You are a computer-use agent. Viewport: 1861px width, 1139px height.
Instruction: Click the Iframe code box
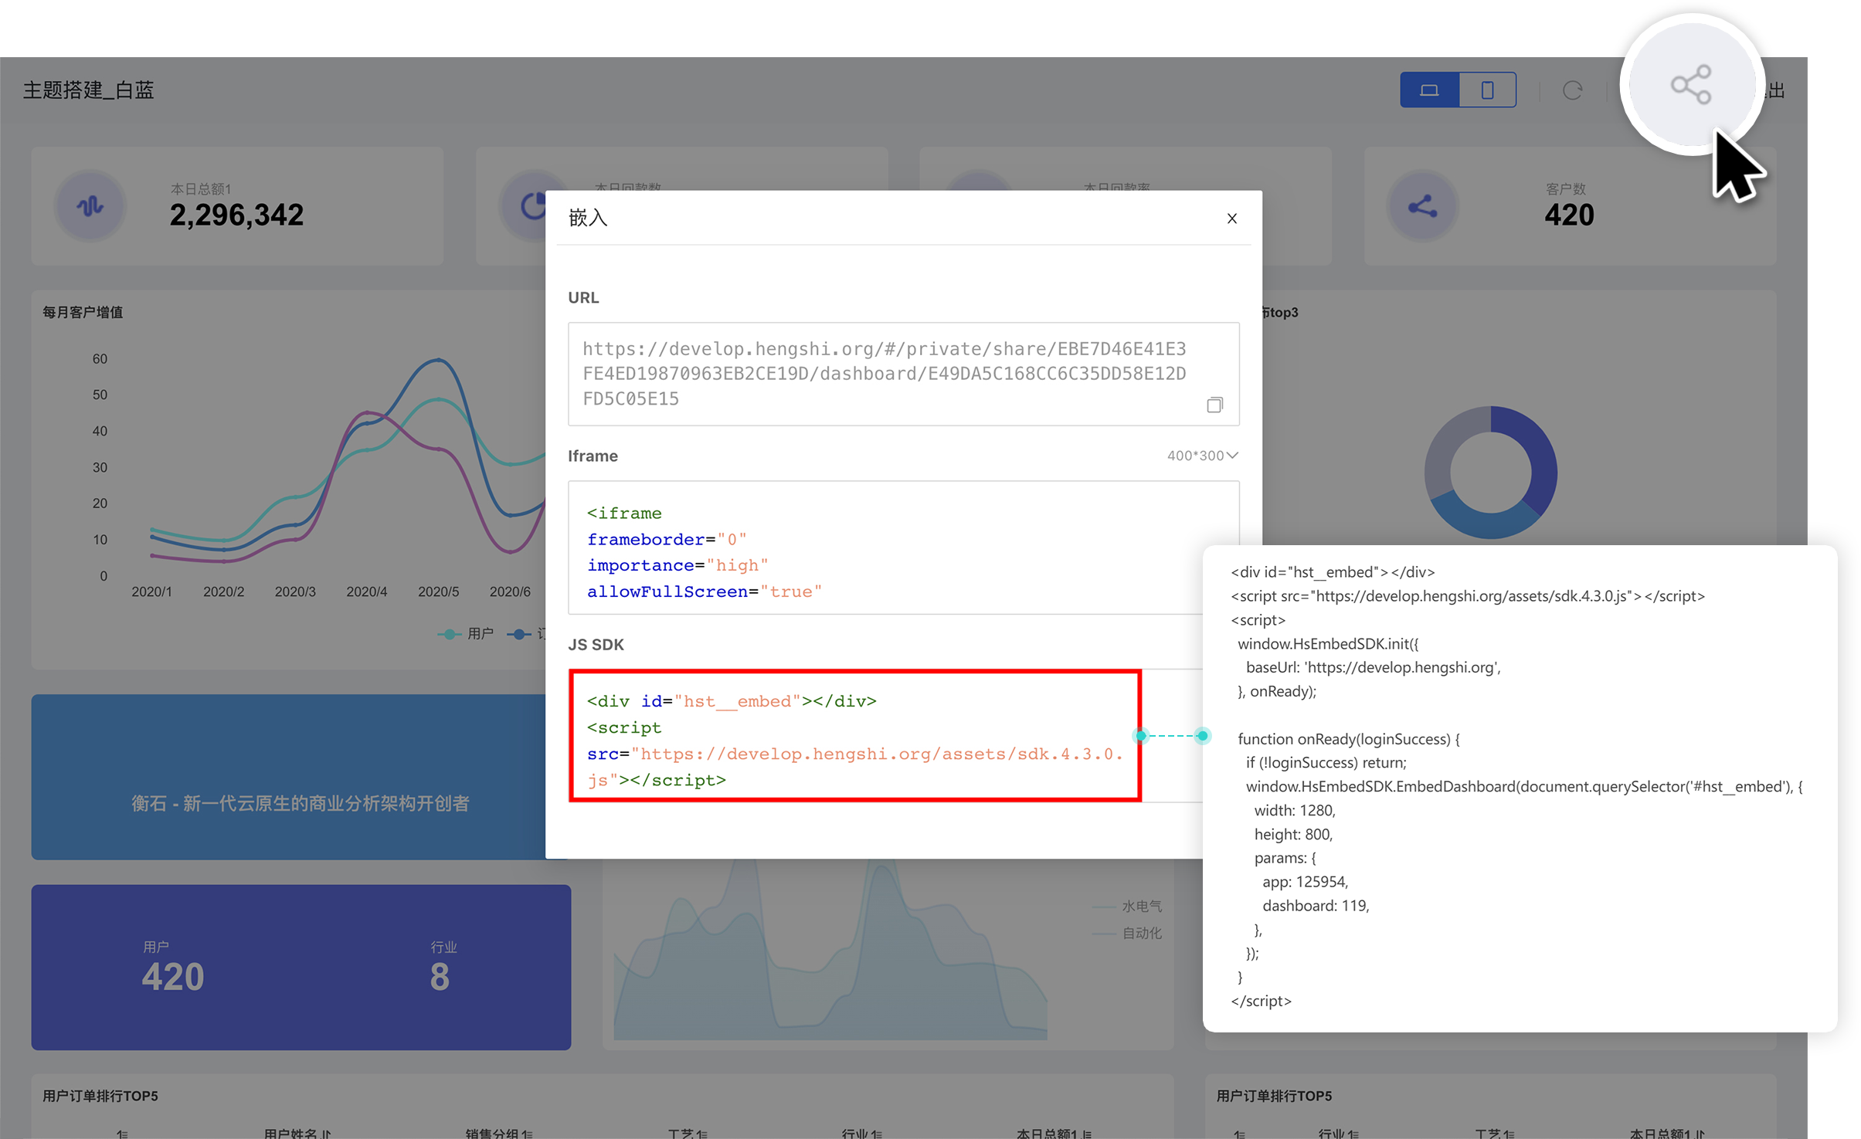(x=903, y=547)
